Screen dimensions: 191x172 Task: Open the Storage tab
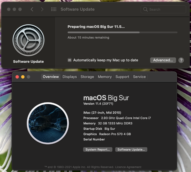(87, 77)
